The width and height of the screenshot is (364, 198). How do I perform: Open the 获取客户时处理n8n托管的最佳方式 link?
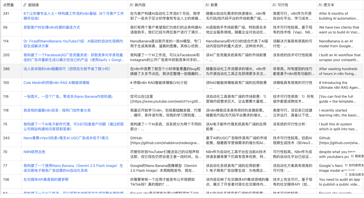52,27
